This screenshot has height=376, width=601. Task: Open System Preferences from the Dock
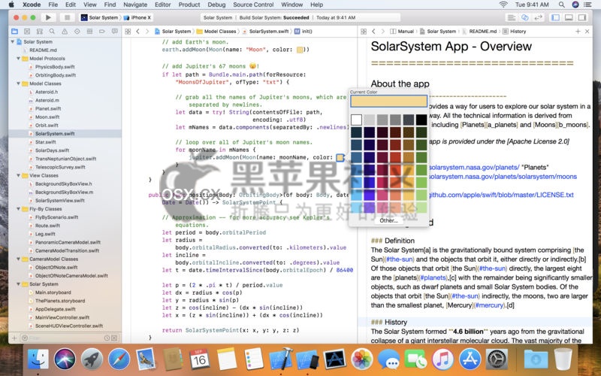point(497,359)
